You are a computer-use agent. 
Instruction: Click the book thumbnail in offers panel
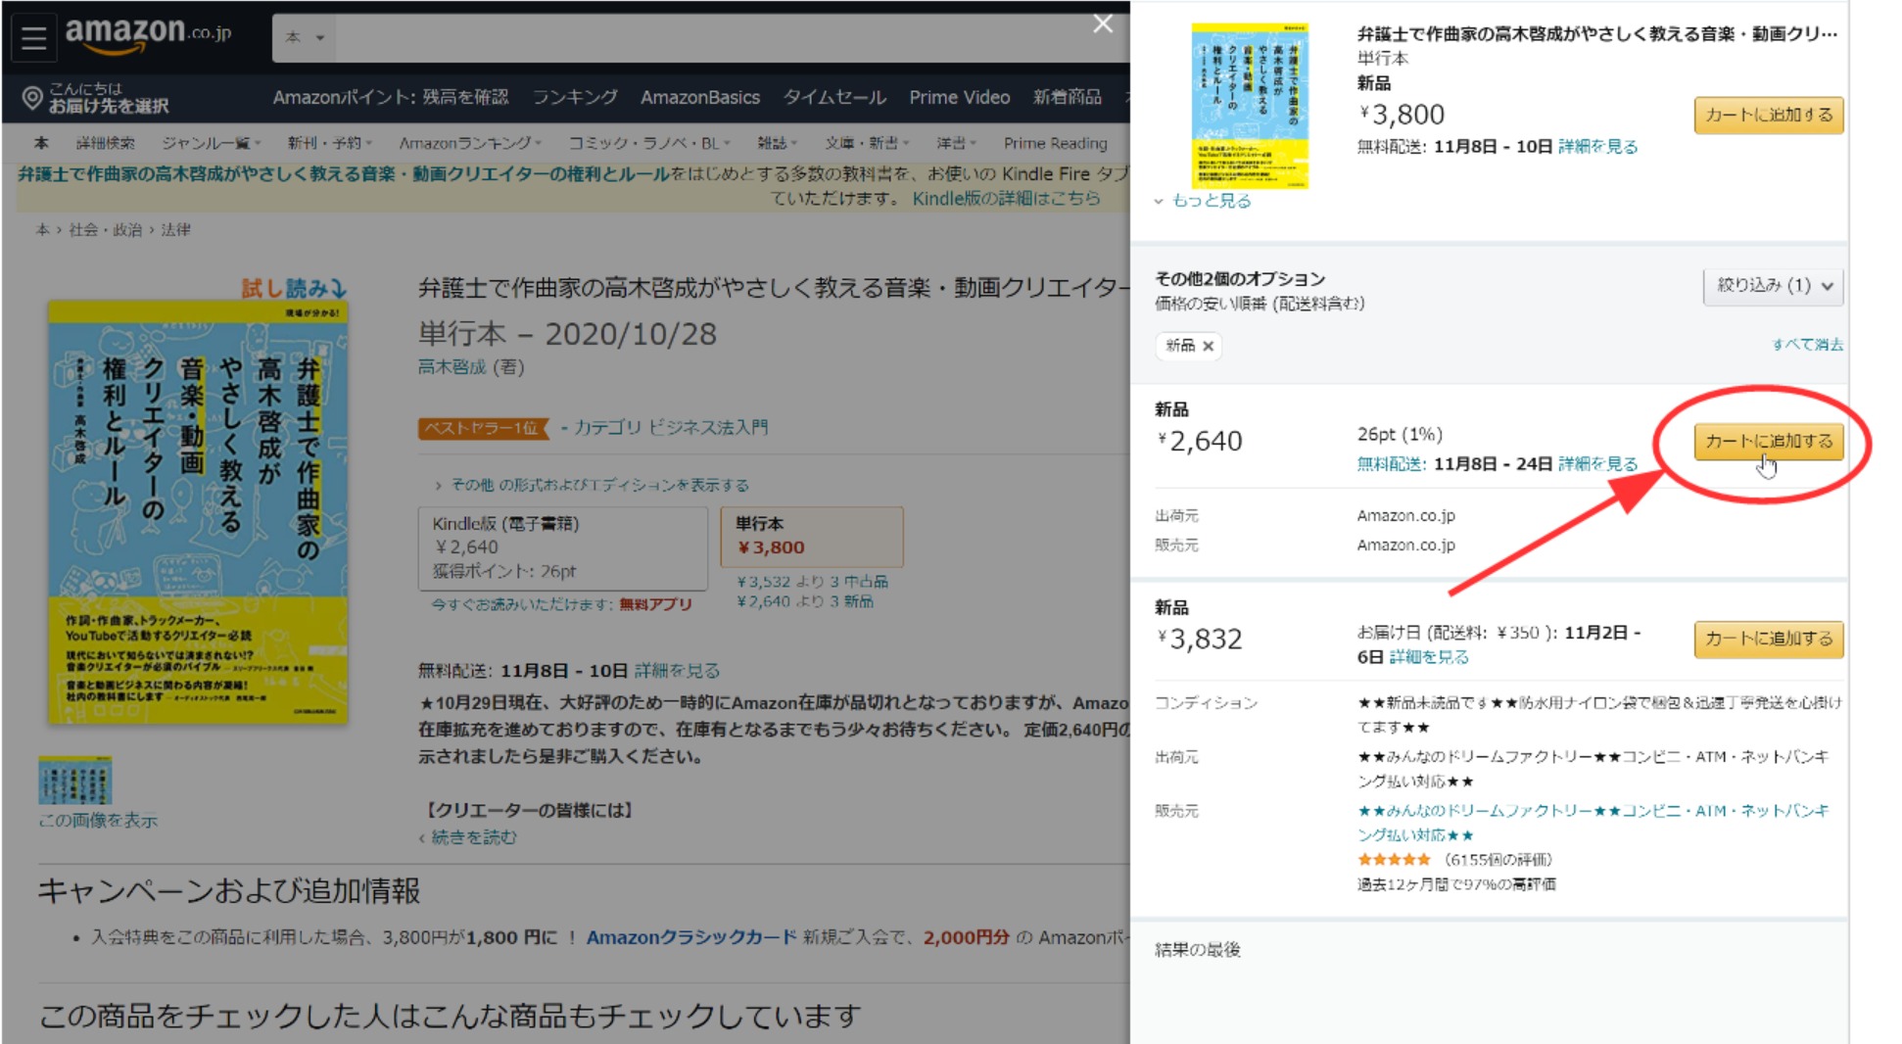pyautogui.click(x=1250, y=106)
